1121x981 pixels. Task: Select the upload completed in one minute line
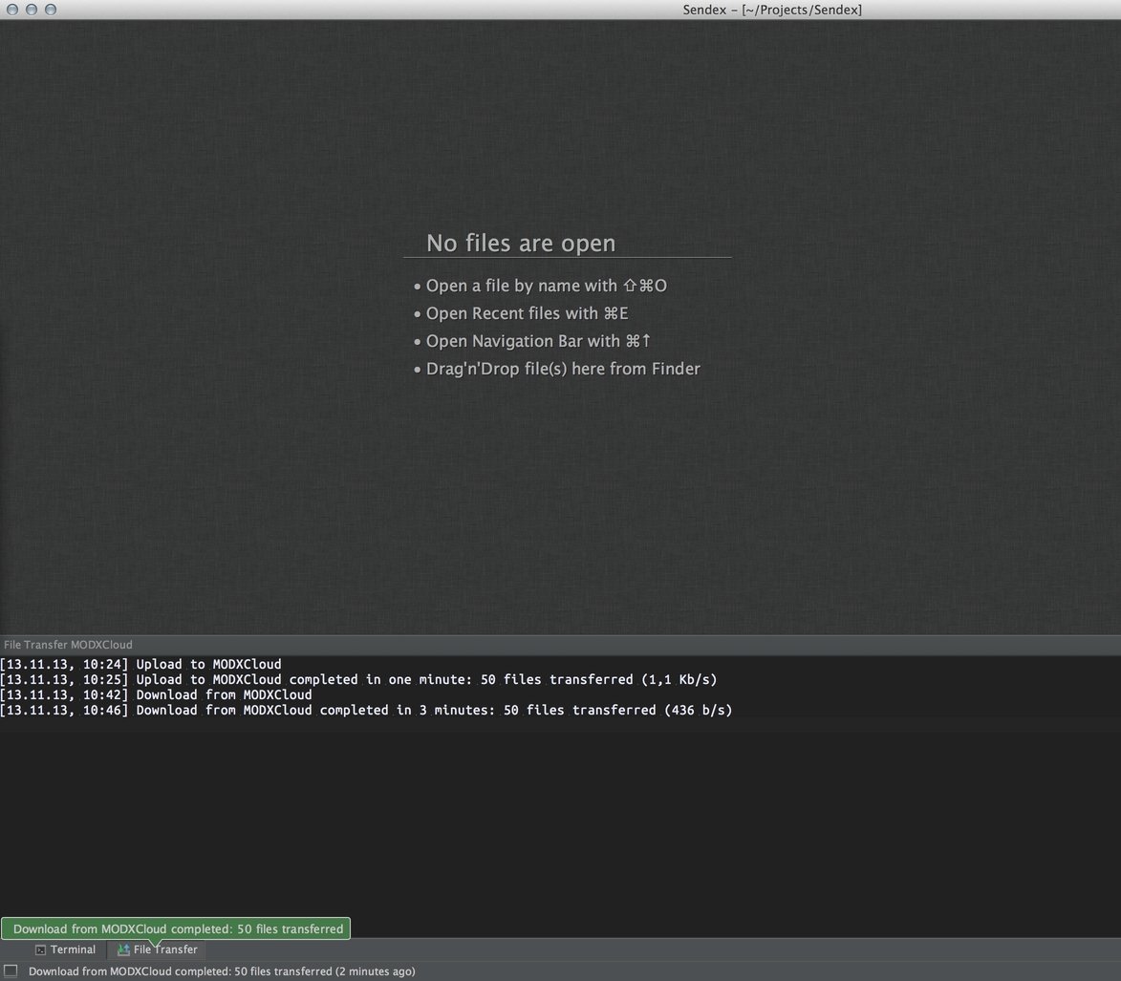pyautogui.click(x=358, y=679)
